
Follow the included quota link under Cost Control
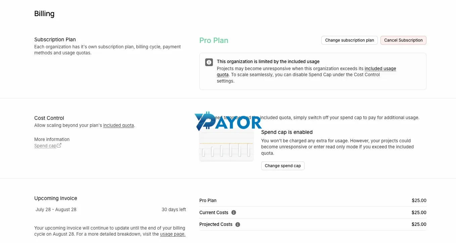click(119, 125)
